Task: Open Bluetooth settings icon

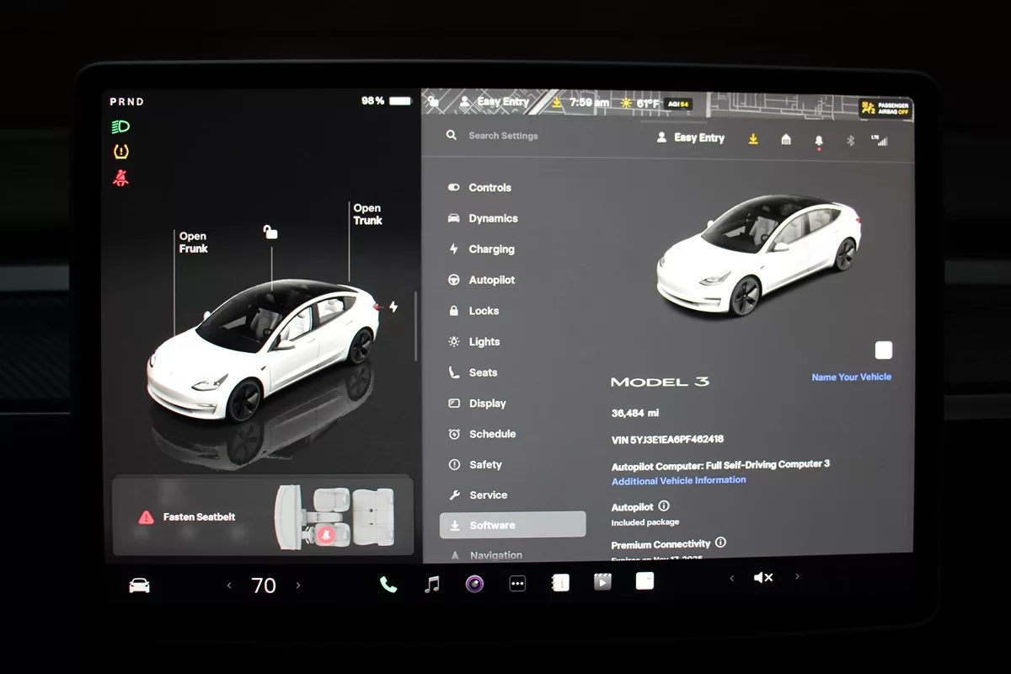Action: (x=850, y=140)
